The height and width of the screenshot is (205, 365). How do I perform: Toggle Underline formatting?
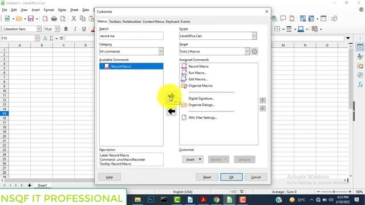[84, 29]
